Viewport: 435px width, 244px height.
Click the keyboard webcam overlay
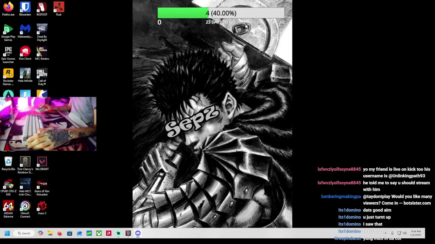point(48,124)
